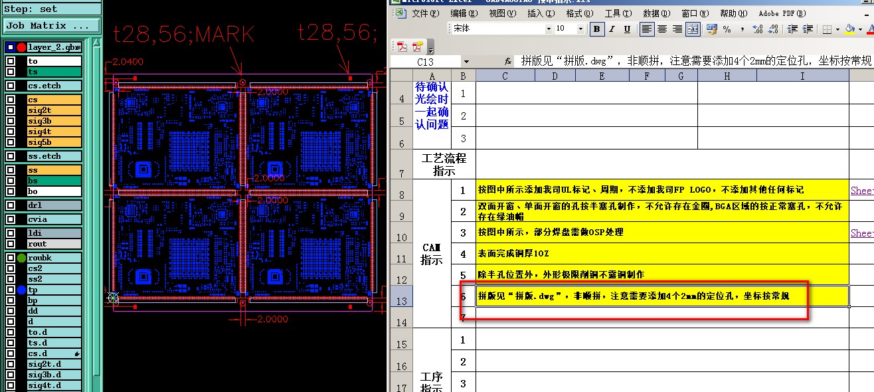Toggle checkbox for the drl layer
This screenshot has width=874, height=392.
11,205
